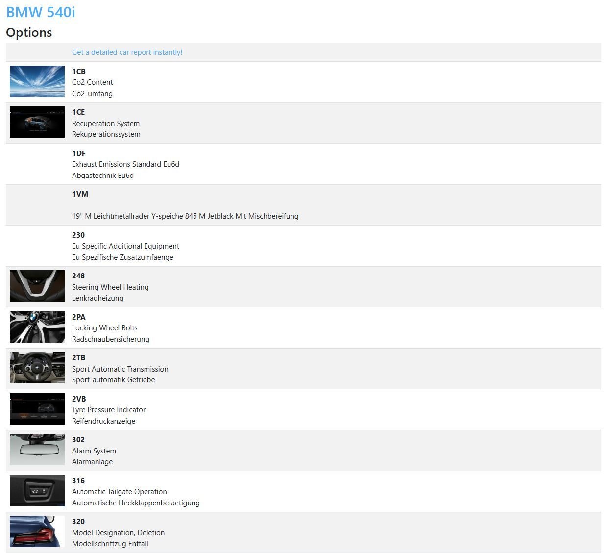The height and width of the screenshot is (553, 607).
Task: Click the BMW 540i title heading
Action: (41, 12)
